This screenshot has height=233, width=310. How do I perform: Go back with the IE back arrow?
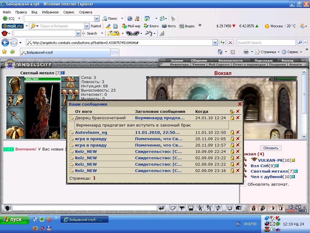pyautogui.click(x=5, y=42)
